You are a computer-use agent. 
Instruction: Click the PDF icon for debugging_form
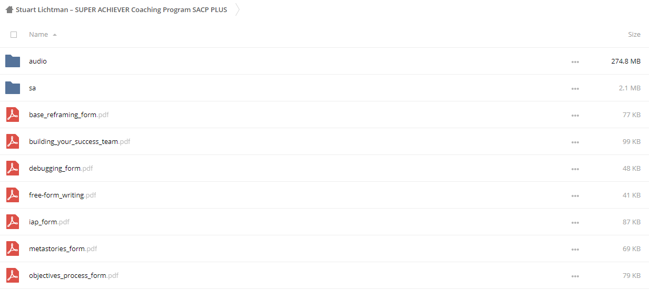(13, 168)
